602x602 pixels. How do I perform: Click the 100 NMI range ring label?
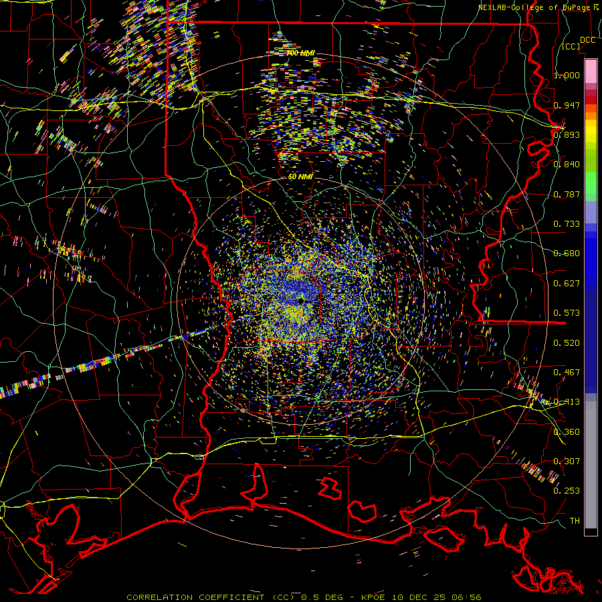[x=300, y=53]
